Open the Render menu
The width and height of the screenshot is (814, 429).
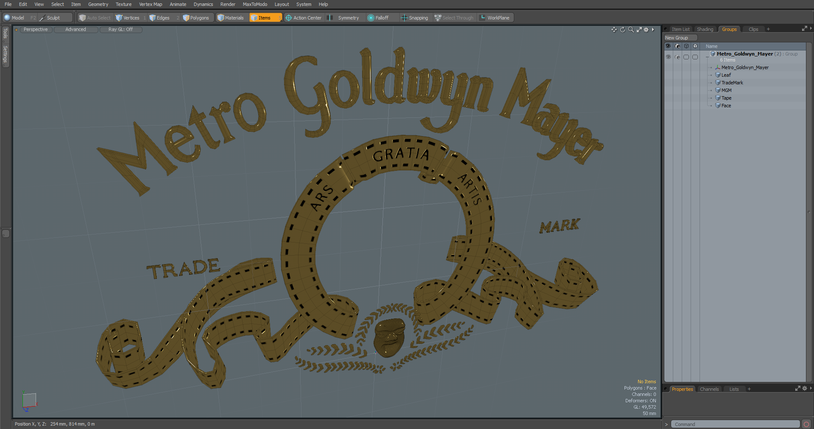(228, 4)
